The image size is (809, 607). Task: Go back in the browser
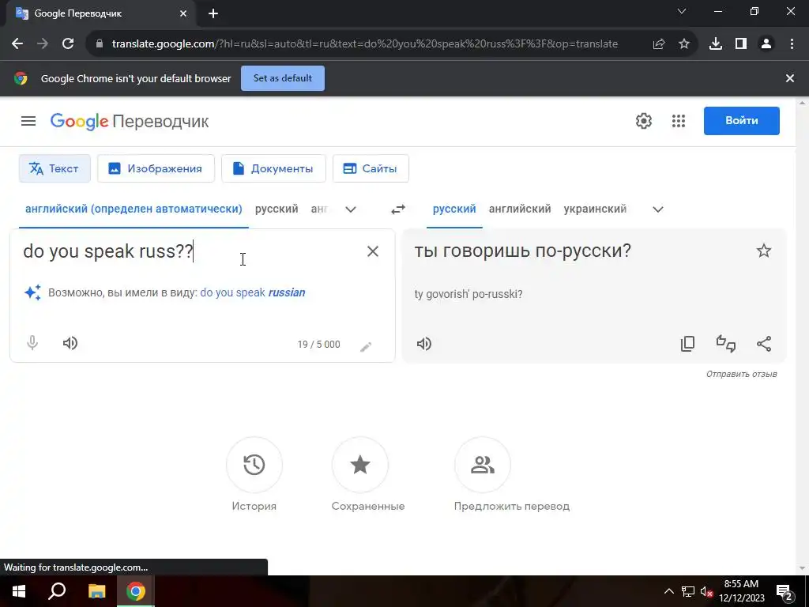pos(17,44)
